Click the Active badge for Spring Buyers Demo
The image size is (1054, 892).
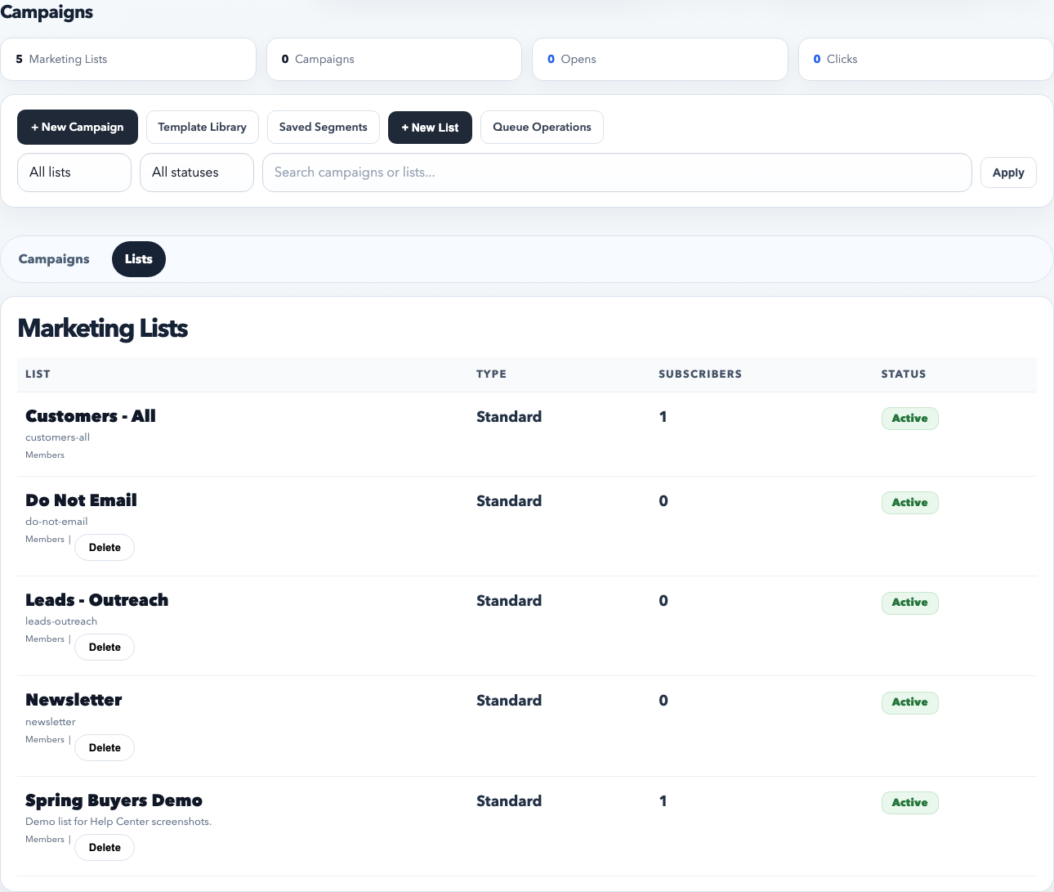point(909,803)
